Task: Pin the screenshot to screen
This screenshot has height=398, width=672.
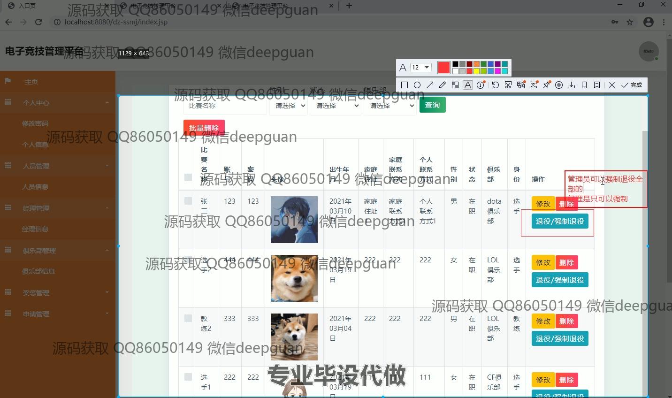Action: tap(546, 84)
